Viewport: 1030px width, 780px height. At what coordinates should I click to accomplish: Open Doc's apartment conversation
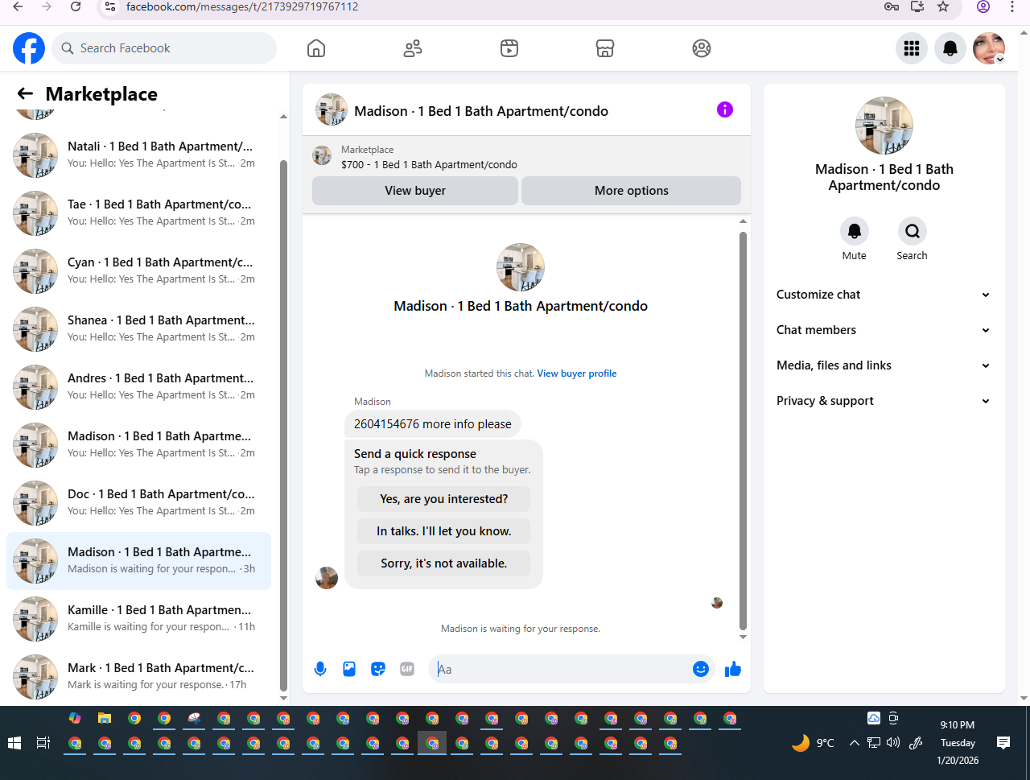point(138,503)
